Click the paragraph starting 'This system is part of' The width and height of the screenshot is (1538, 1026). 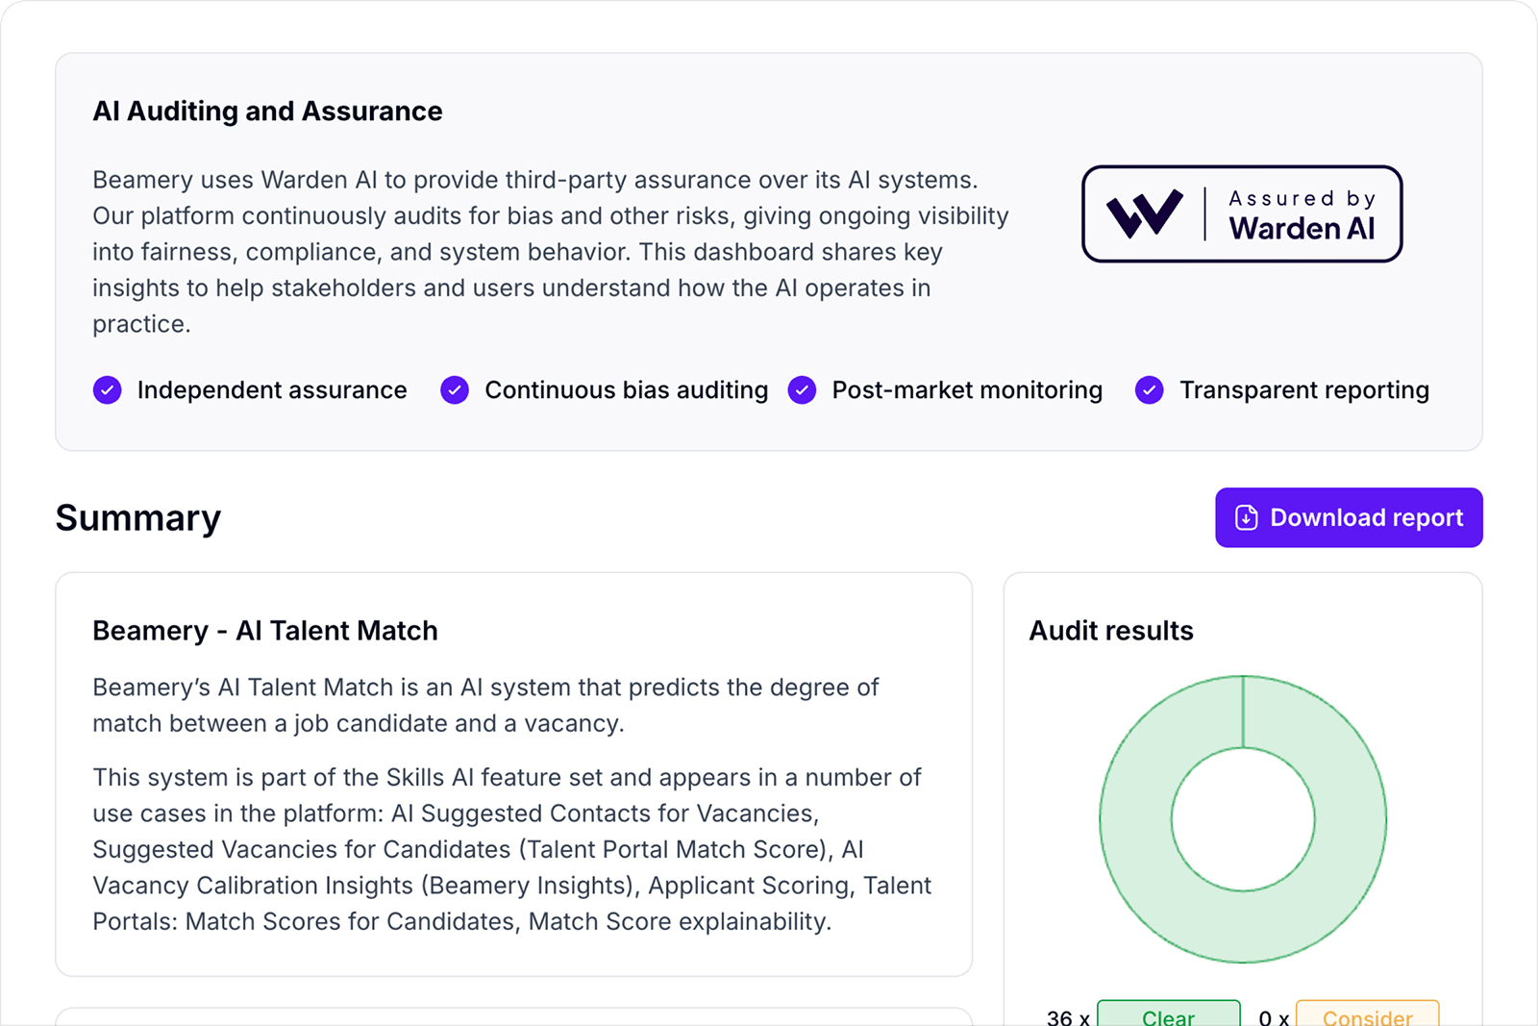[x=512, y=849]
